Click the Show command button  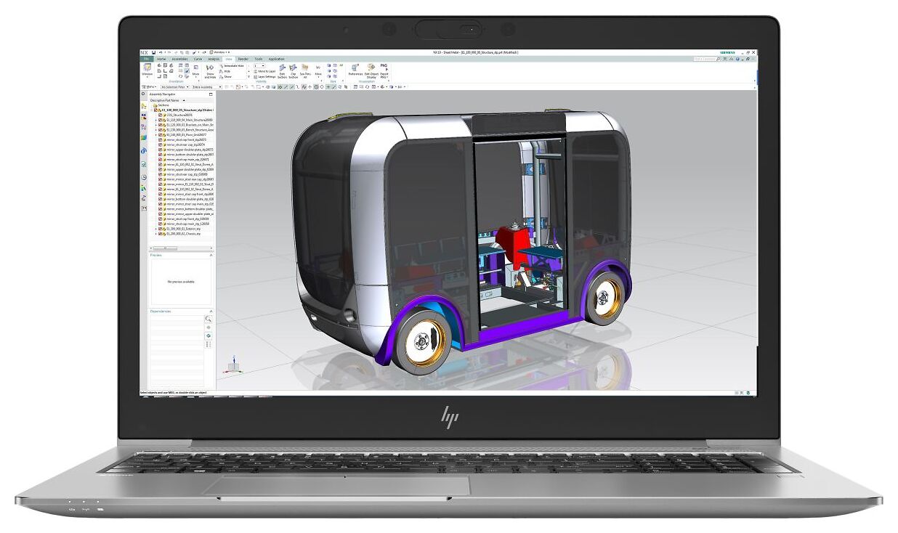(x=226, y=76)
